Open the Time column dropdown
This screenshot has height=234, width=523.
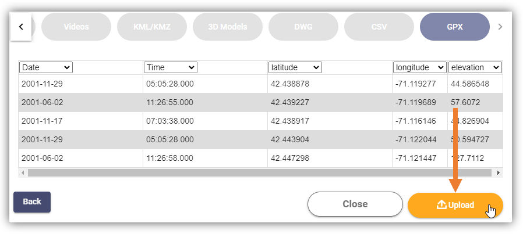point(171,67)
